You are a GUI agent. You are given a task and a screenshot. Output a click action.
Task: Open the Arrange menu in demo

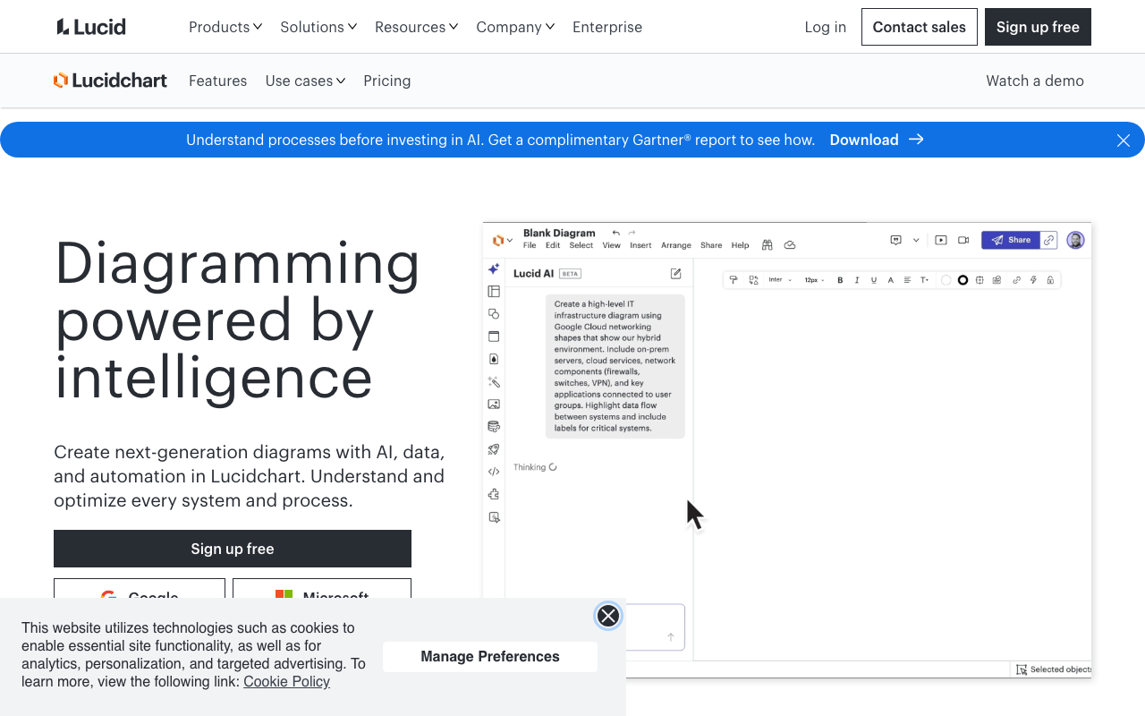[676, 245]
